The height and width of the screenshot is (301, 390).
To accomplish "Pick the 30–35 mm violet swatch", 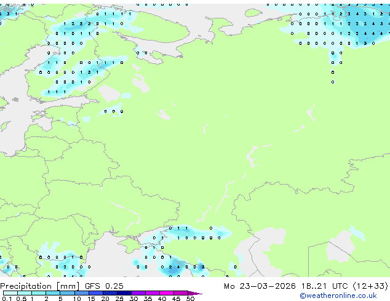I will click(138, 293).
